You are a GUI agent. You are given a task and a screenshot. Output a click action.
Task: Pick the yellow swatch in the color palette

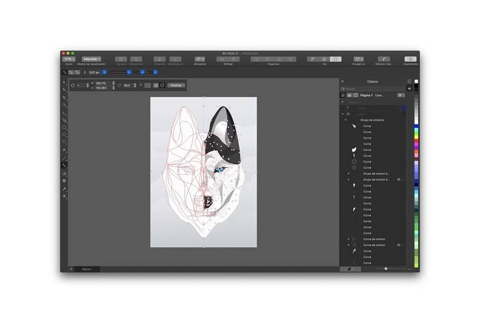pos(416,136)
